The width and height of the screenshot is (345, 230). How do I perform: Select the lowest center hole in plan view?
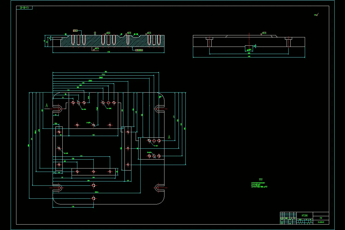tap(93, 198)
